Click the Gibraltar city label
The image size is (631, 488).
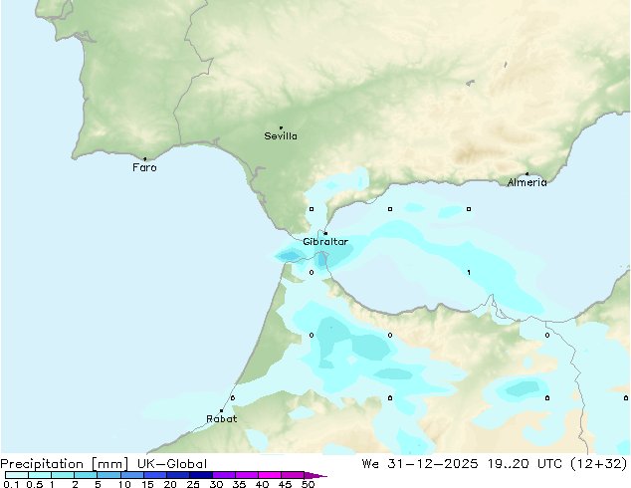(x=325, y=242)
